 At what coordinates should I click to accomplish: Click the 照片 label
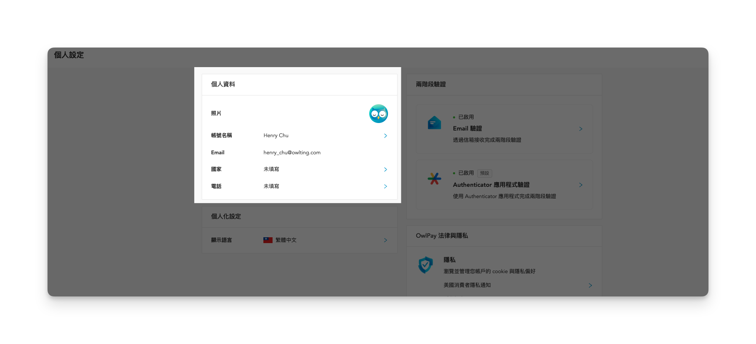tap(216, 113)
